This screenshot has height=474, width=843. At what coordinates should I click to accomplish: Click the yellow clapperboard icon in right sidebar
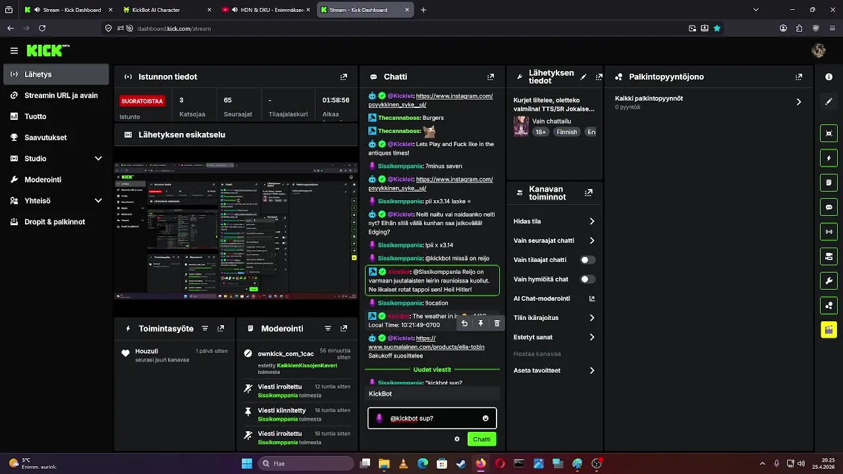click(x=829, y=330)
